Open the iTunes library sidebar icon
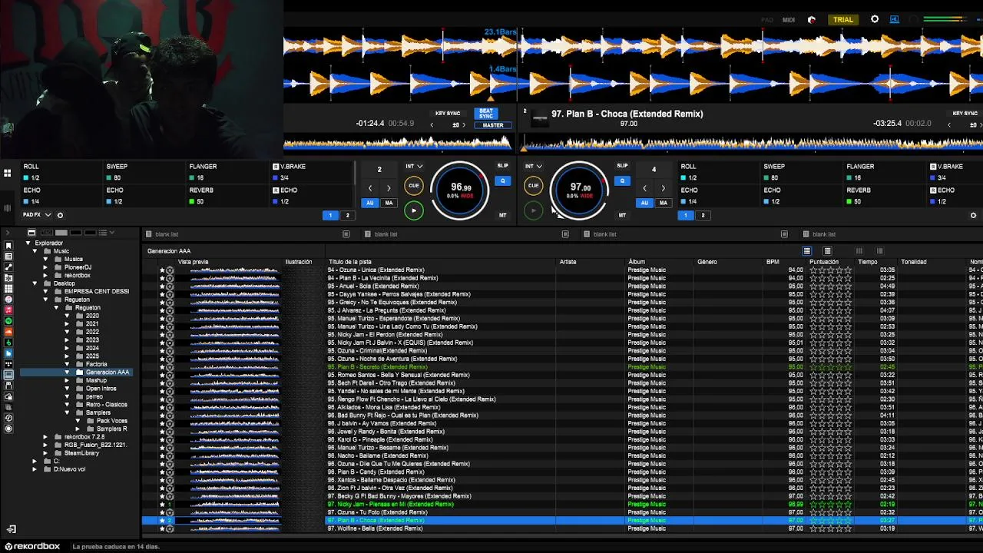This screenshot has height=553, width=983. (8, 299)
